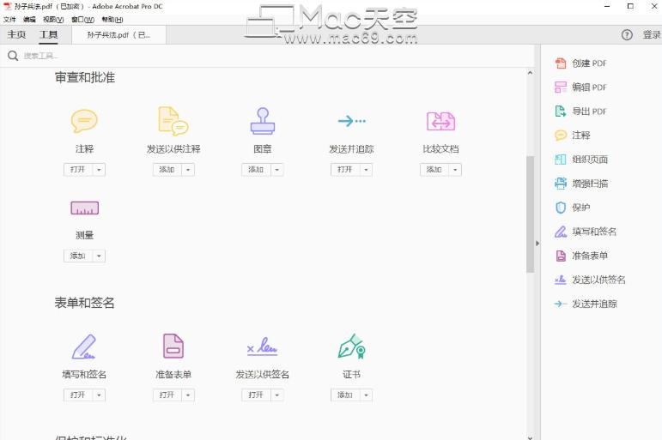Open the 视图(V) menu
This screenshot has width=662, height=440.
click(x=53, y=20)
